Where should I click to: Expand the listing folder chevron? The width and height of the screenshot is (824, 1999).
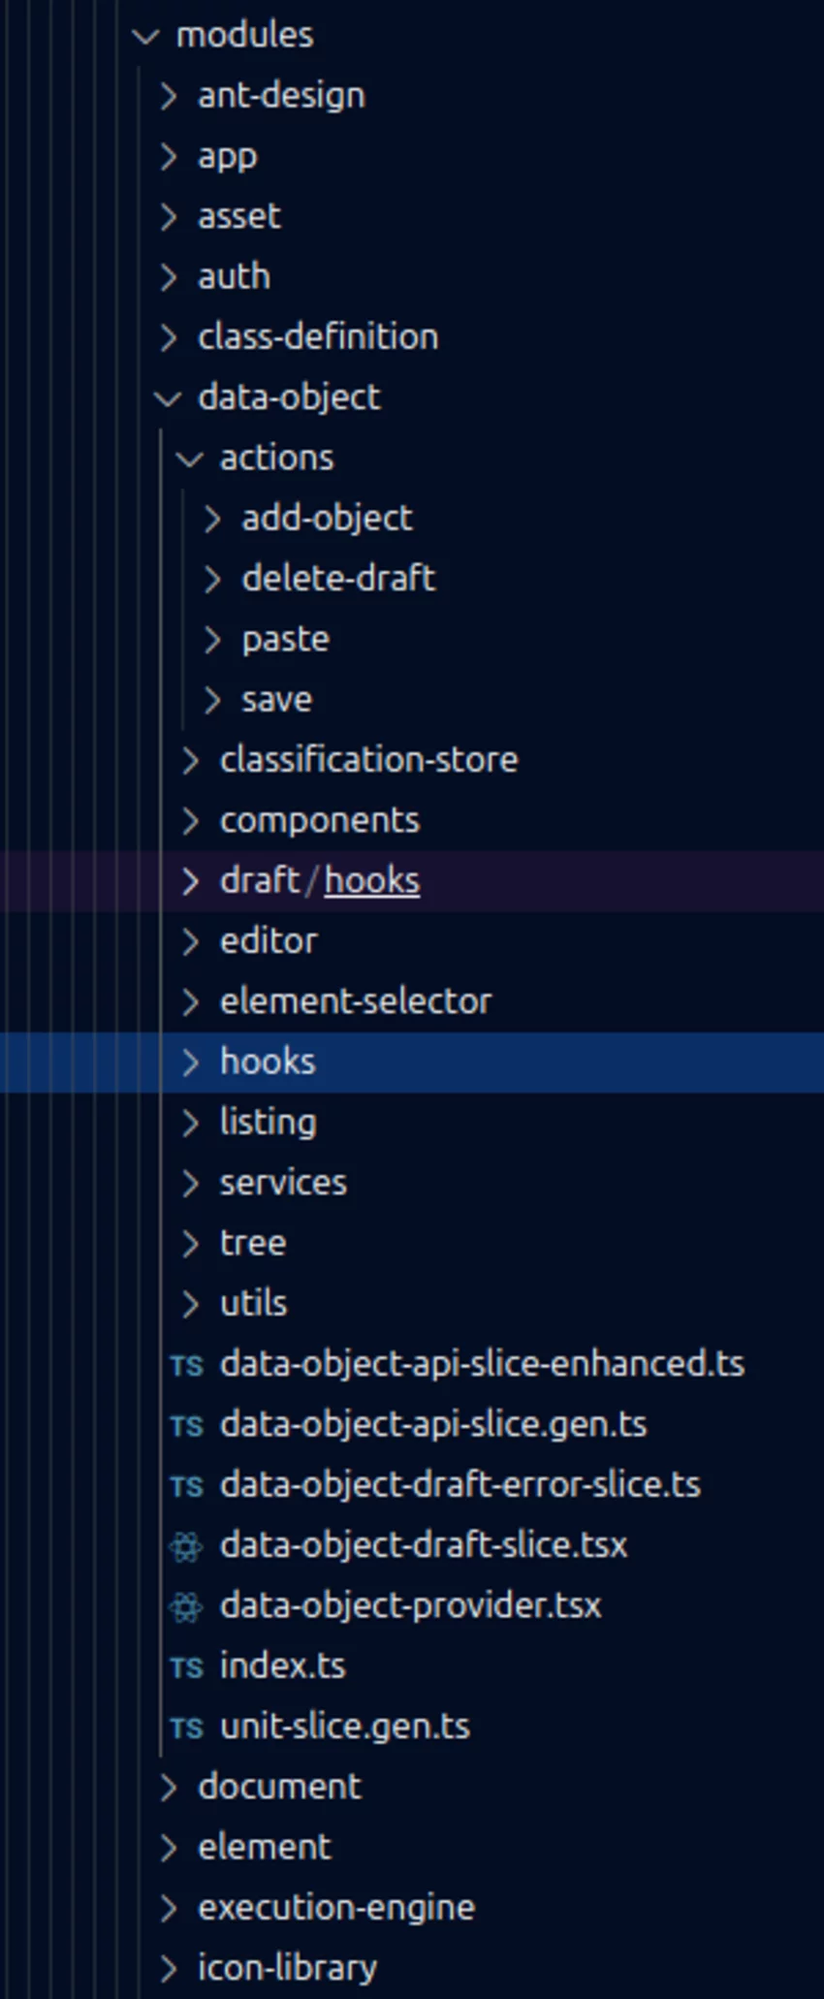click(190, 1123)
